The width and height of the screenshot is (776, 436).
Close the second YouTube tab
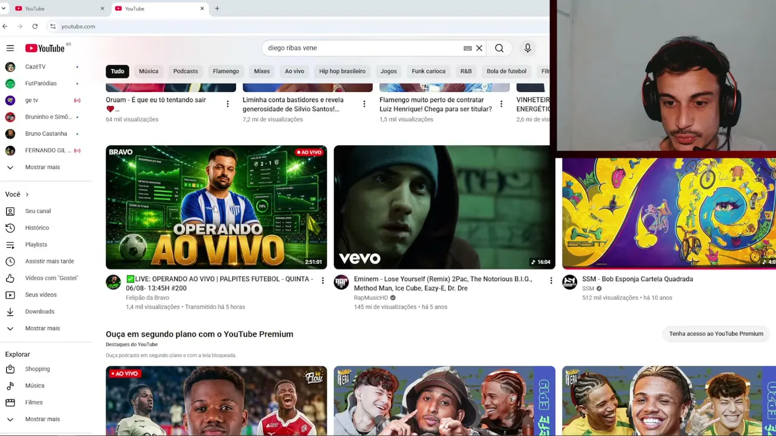click(x=202, y=8)
